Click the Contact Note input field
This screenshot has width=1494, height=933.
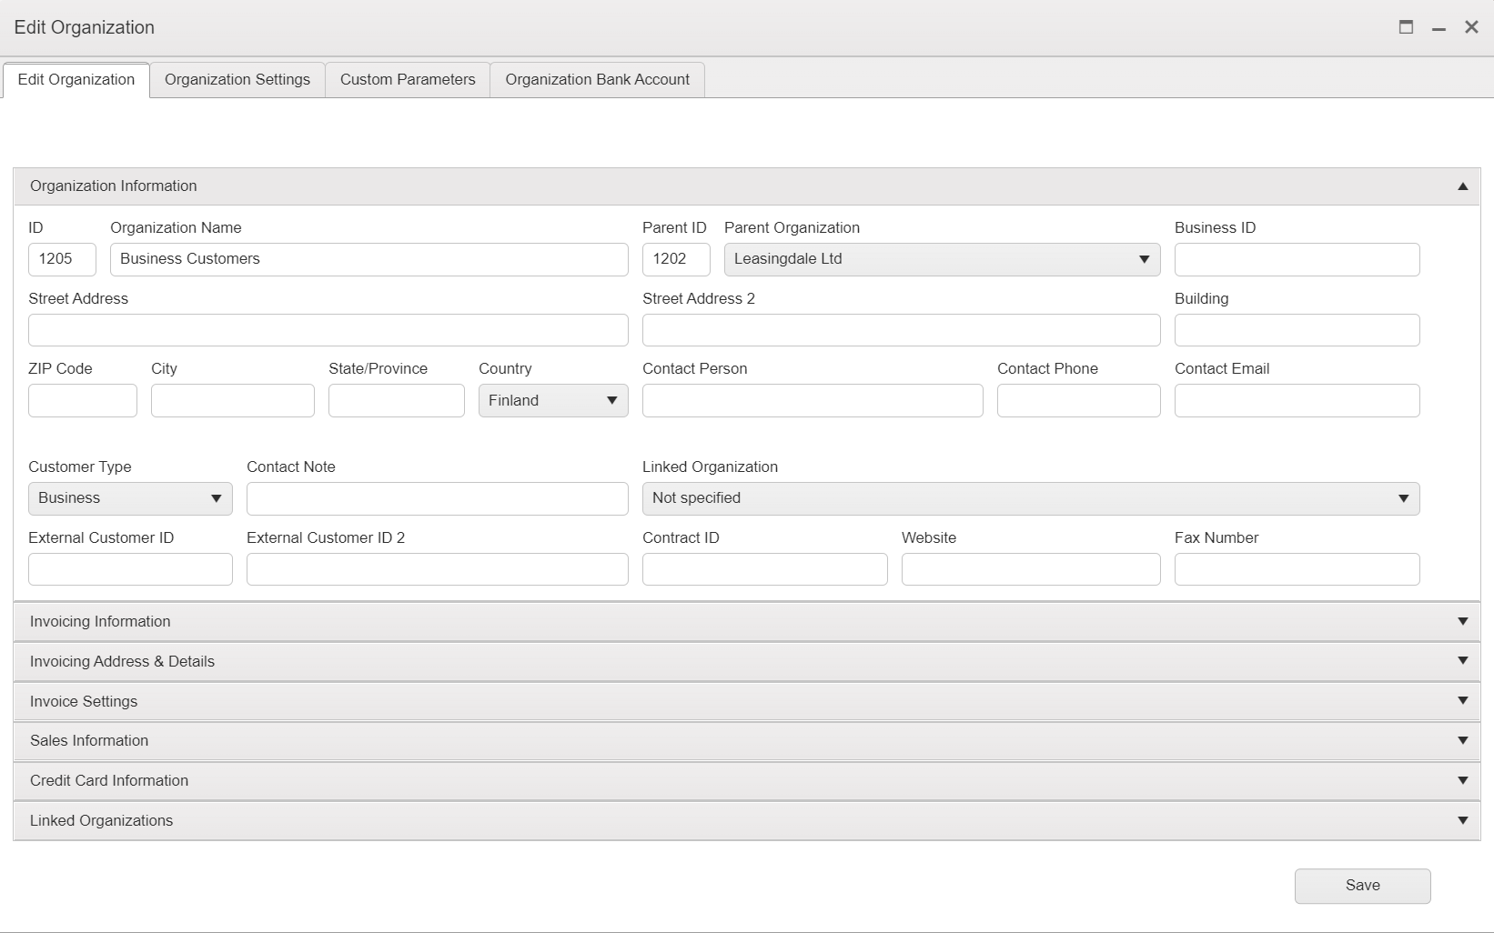click(437, 498)
